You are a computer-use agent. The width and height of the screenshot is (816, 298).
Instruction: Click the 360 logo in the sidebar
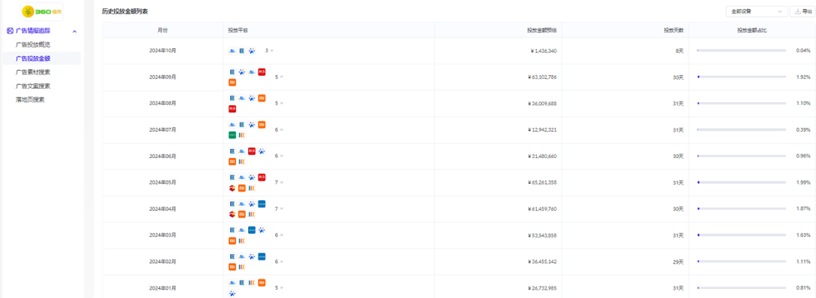42,11
